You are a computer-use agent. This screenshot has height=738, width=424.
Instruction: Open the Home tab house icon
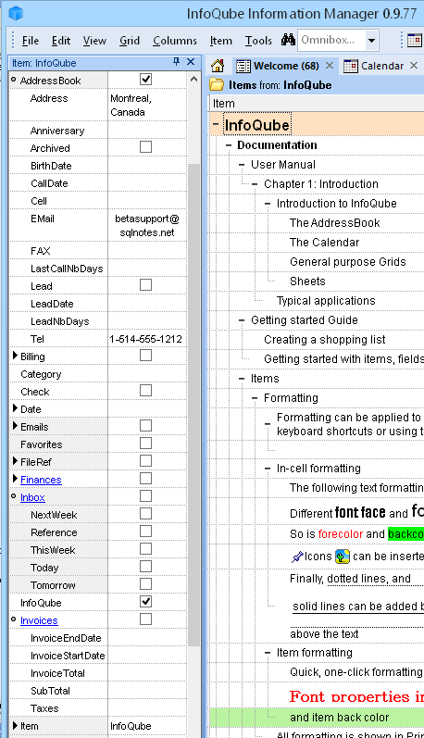point(218,66)
